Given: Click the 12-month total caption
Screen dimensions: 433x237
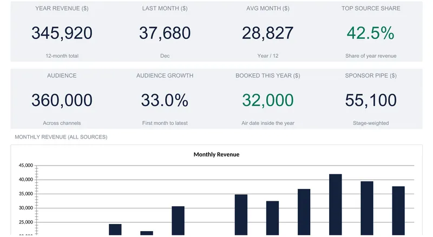Looking at the screenshot, I should [62, 56].
